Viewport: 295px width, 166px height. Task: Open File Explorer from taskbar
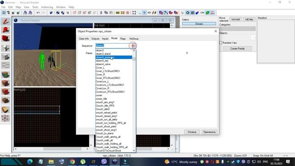[51, 162]
